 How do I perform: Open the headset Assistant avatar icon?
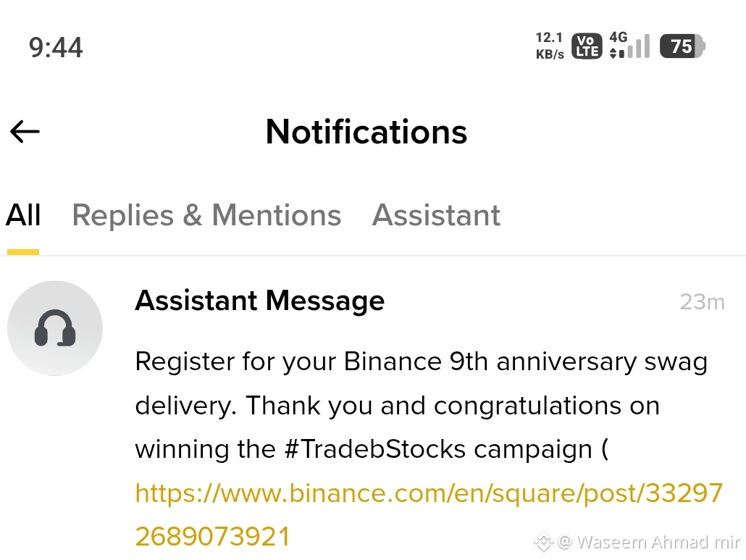55,328
